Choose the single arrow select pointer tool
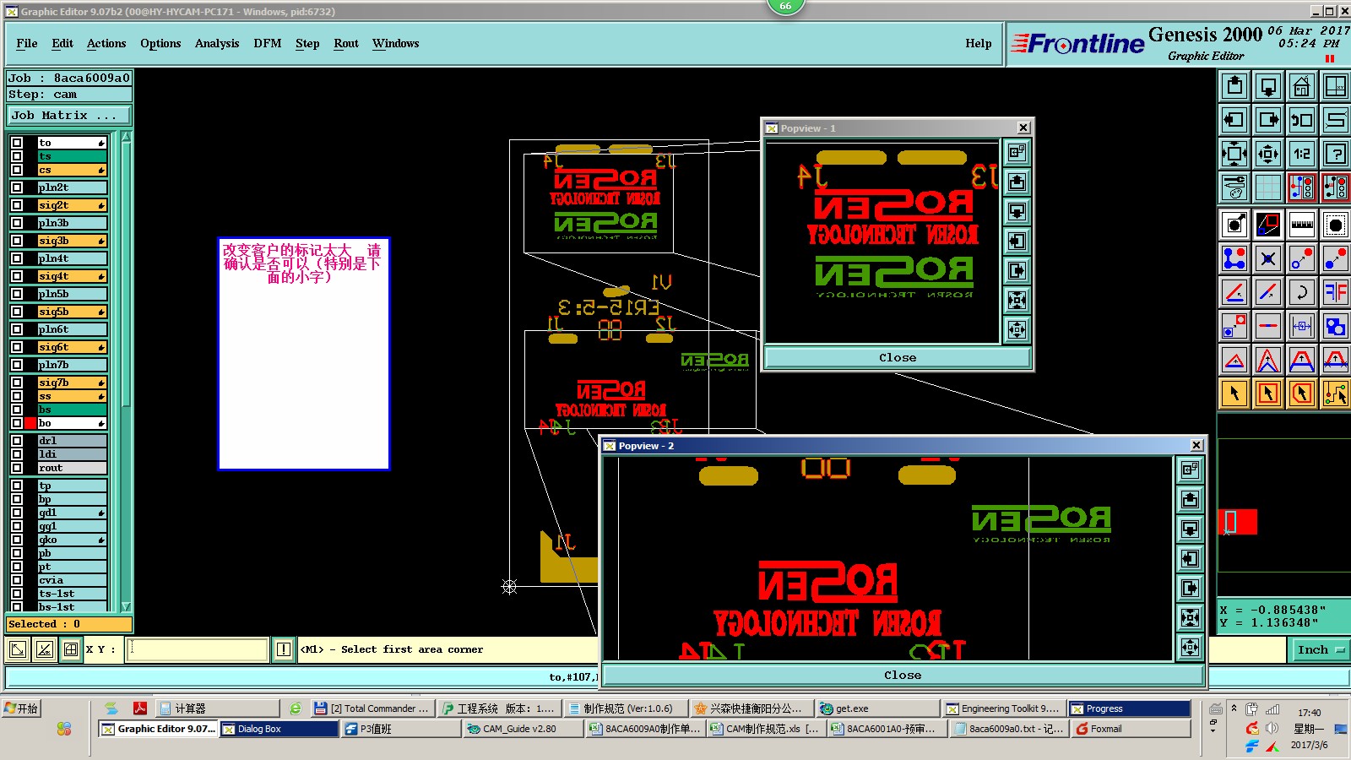Viewport: 1351px width, 760px height. tap(1234, 394)
